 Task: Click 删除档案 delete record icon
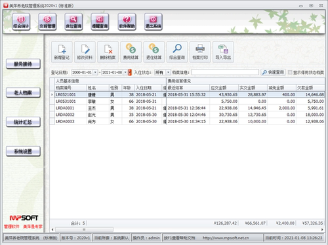point(108,52)
